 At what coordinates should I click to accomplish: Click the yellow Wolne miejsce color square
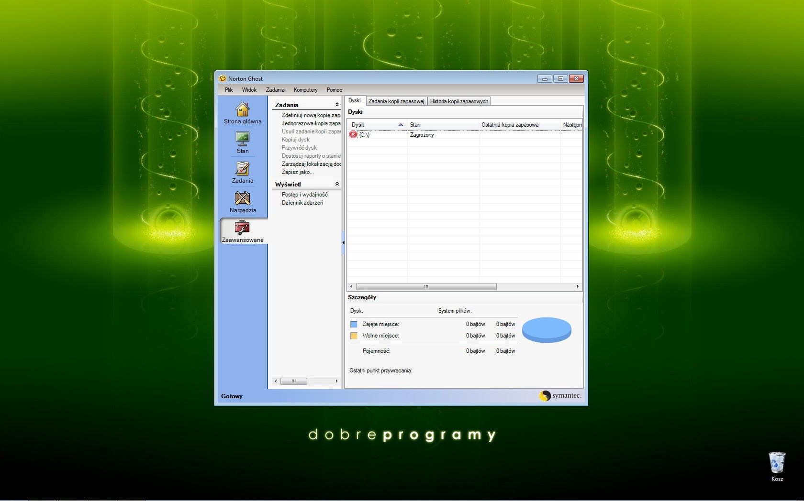(354, 336)
